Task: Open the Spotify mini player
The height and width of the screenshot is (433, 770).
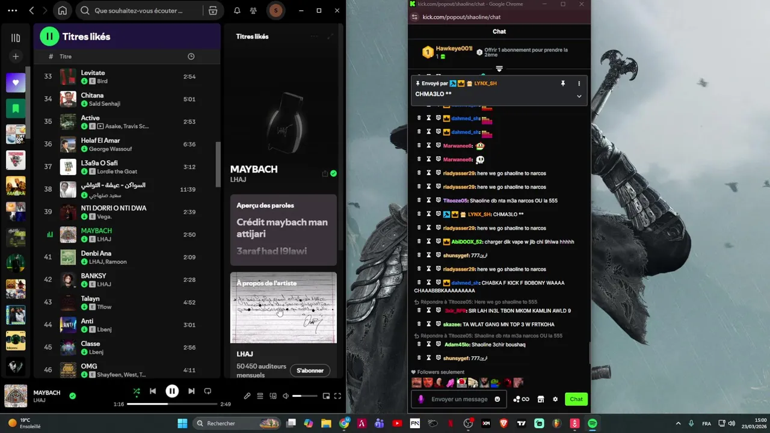Action: pyautogui.click(x=326, y=396)
